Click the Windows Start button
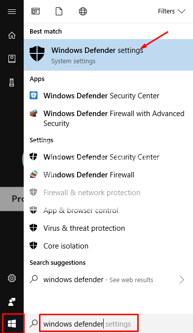Image resolution: width=193 pixels, height=333 pixels. point(12,324)
